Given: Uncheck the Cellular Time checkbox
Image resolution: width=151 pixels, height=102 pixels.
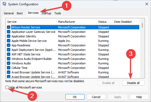Looking at the screenshot, I should click(8, 68).
